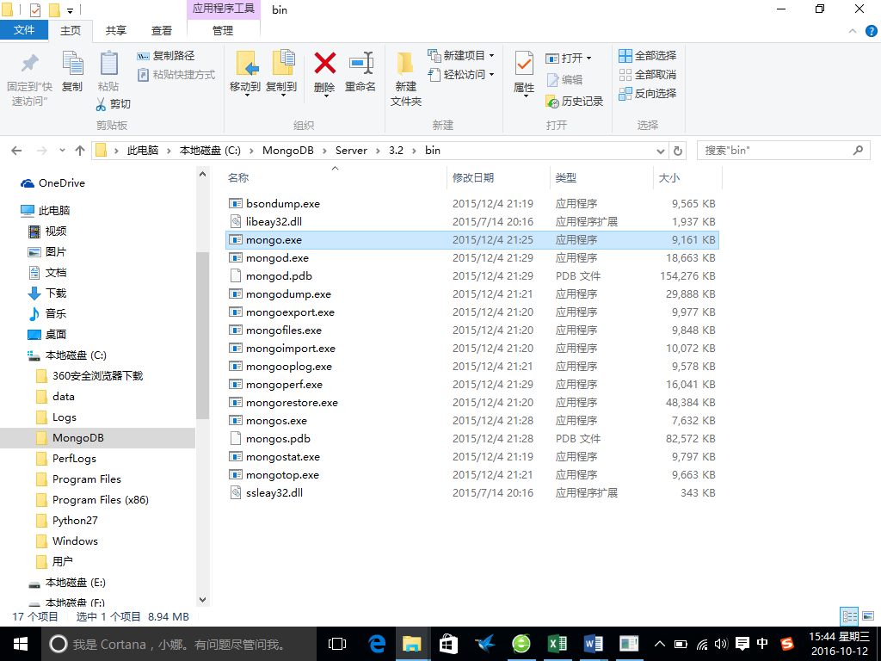
Task: Open the Windows Store taskbar icon
Action: point(448,644)
